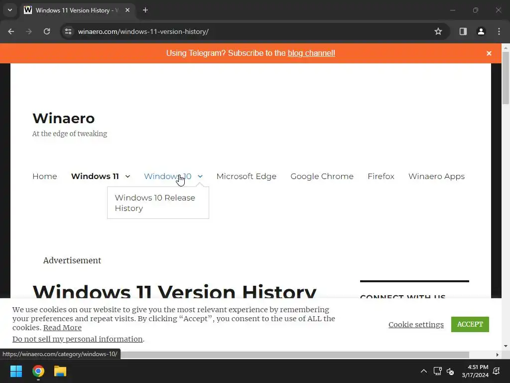Open the blog channel link
Screen dimensions: 510x383
click(311, 53)
